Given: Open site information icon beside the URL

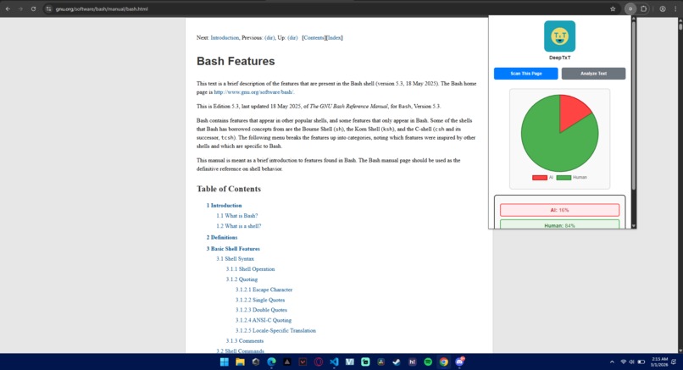Looking at the screenshot, I should click(48, 8).
